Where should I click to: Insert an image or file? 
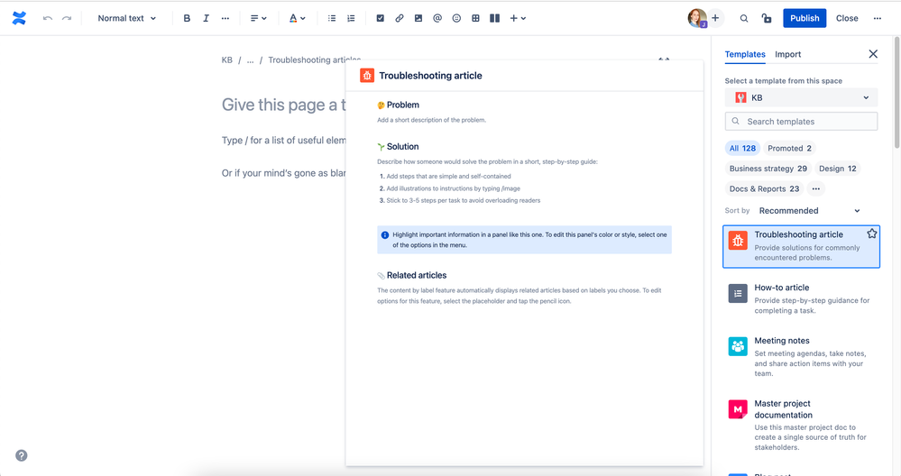418,18
